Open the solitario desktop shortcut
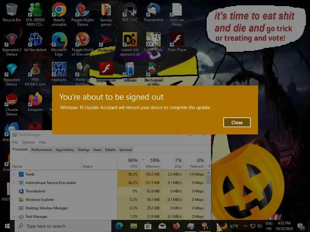Viewport: 310px width, 232px height. coord(130,72)
